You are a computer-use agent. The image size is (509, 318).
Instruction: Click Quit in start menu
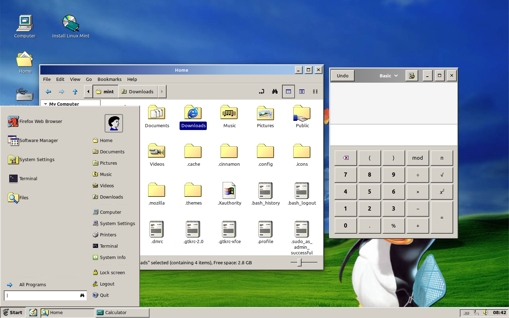click(101, 295)
